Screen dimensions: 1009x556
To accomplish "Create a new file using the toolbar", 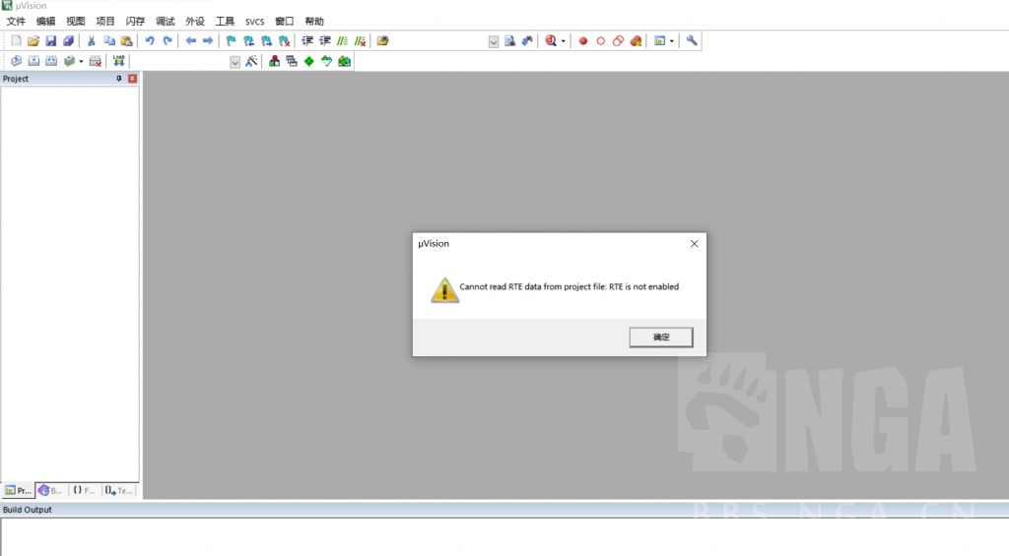I will (x=16, y=41).
